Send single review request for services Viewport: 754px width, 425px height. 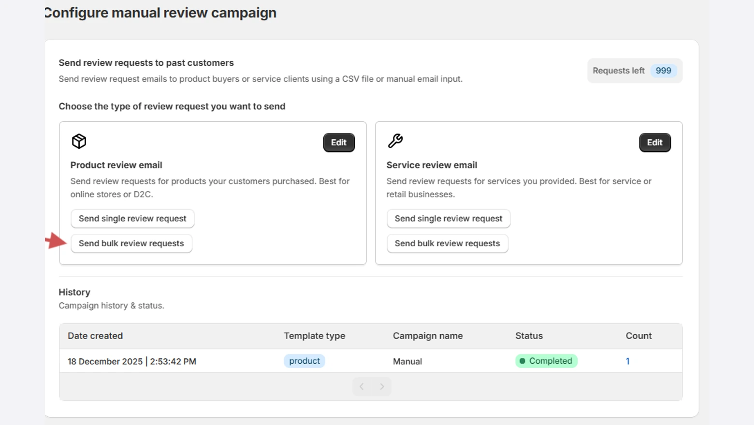pyautogui.click(x=449, y=218)
